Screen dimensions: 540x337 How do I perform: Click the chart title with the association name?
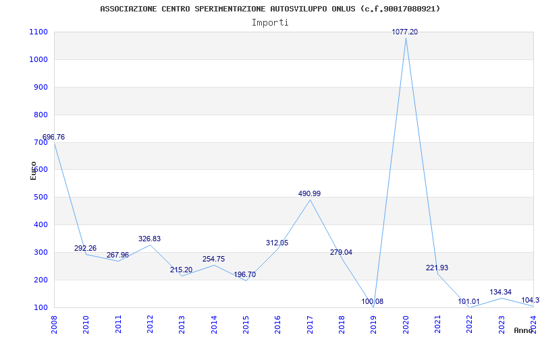(270, 9)
